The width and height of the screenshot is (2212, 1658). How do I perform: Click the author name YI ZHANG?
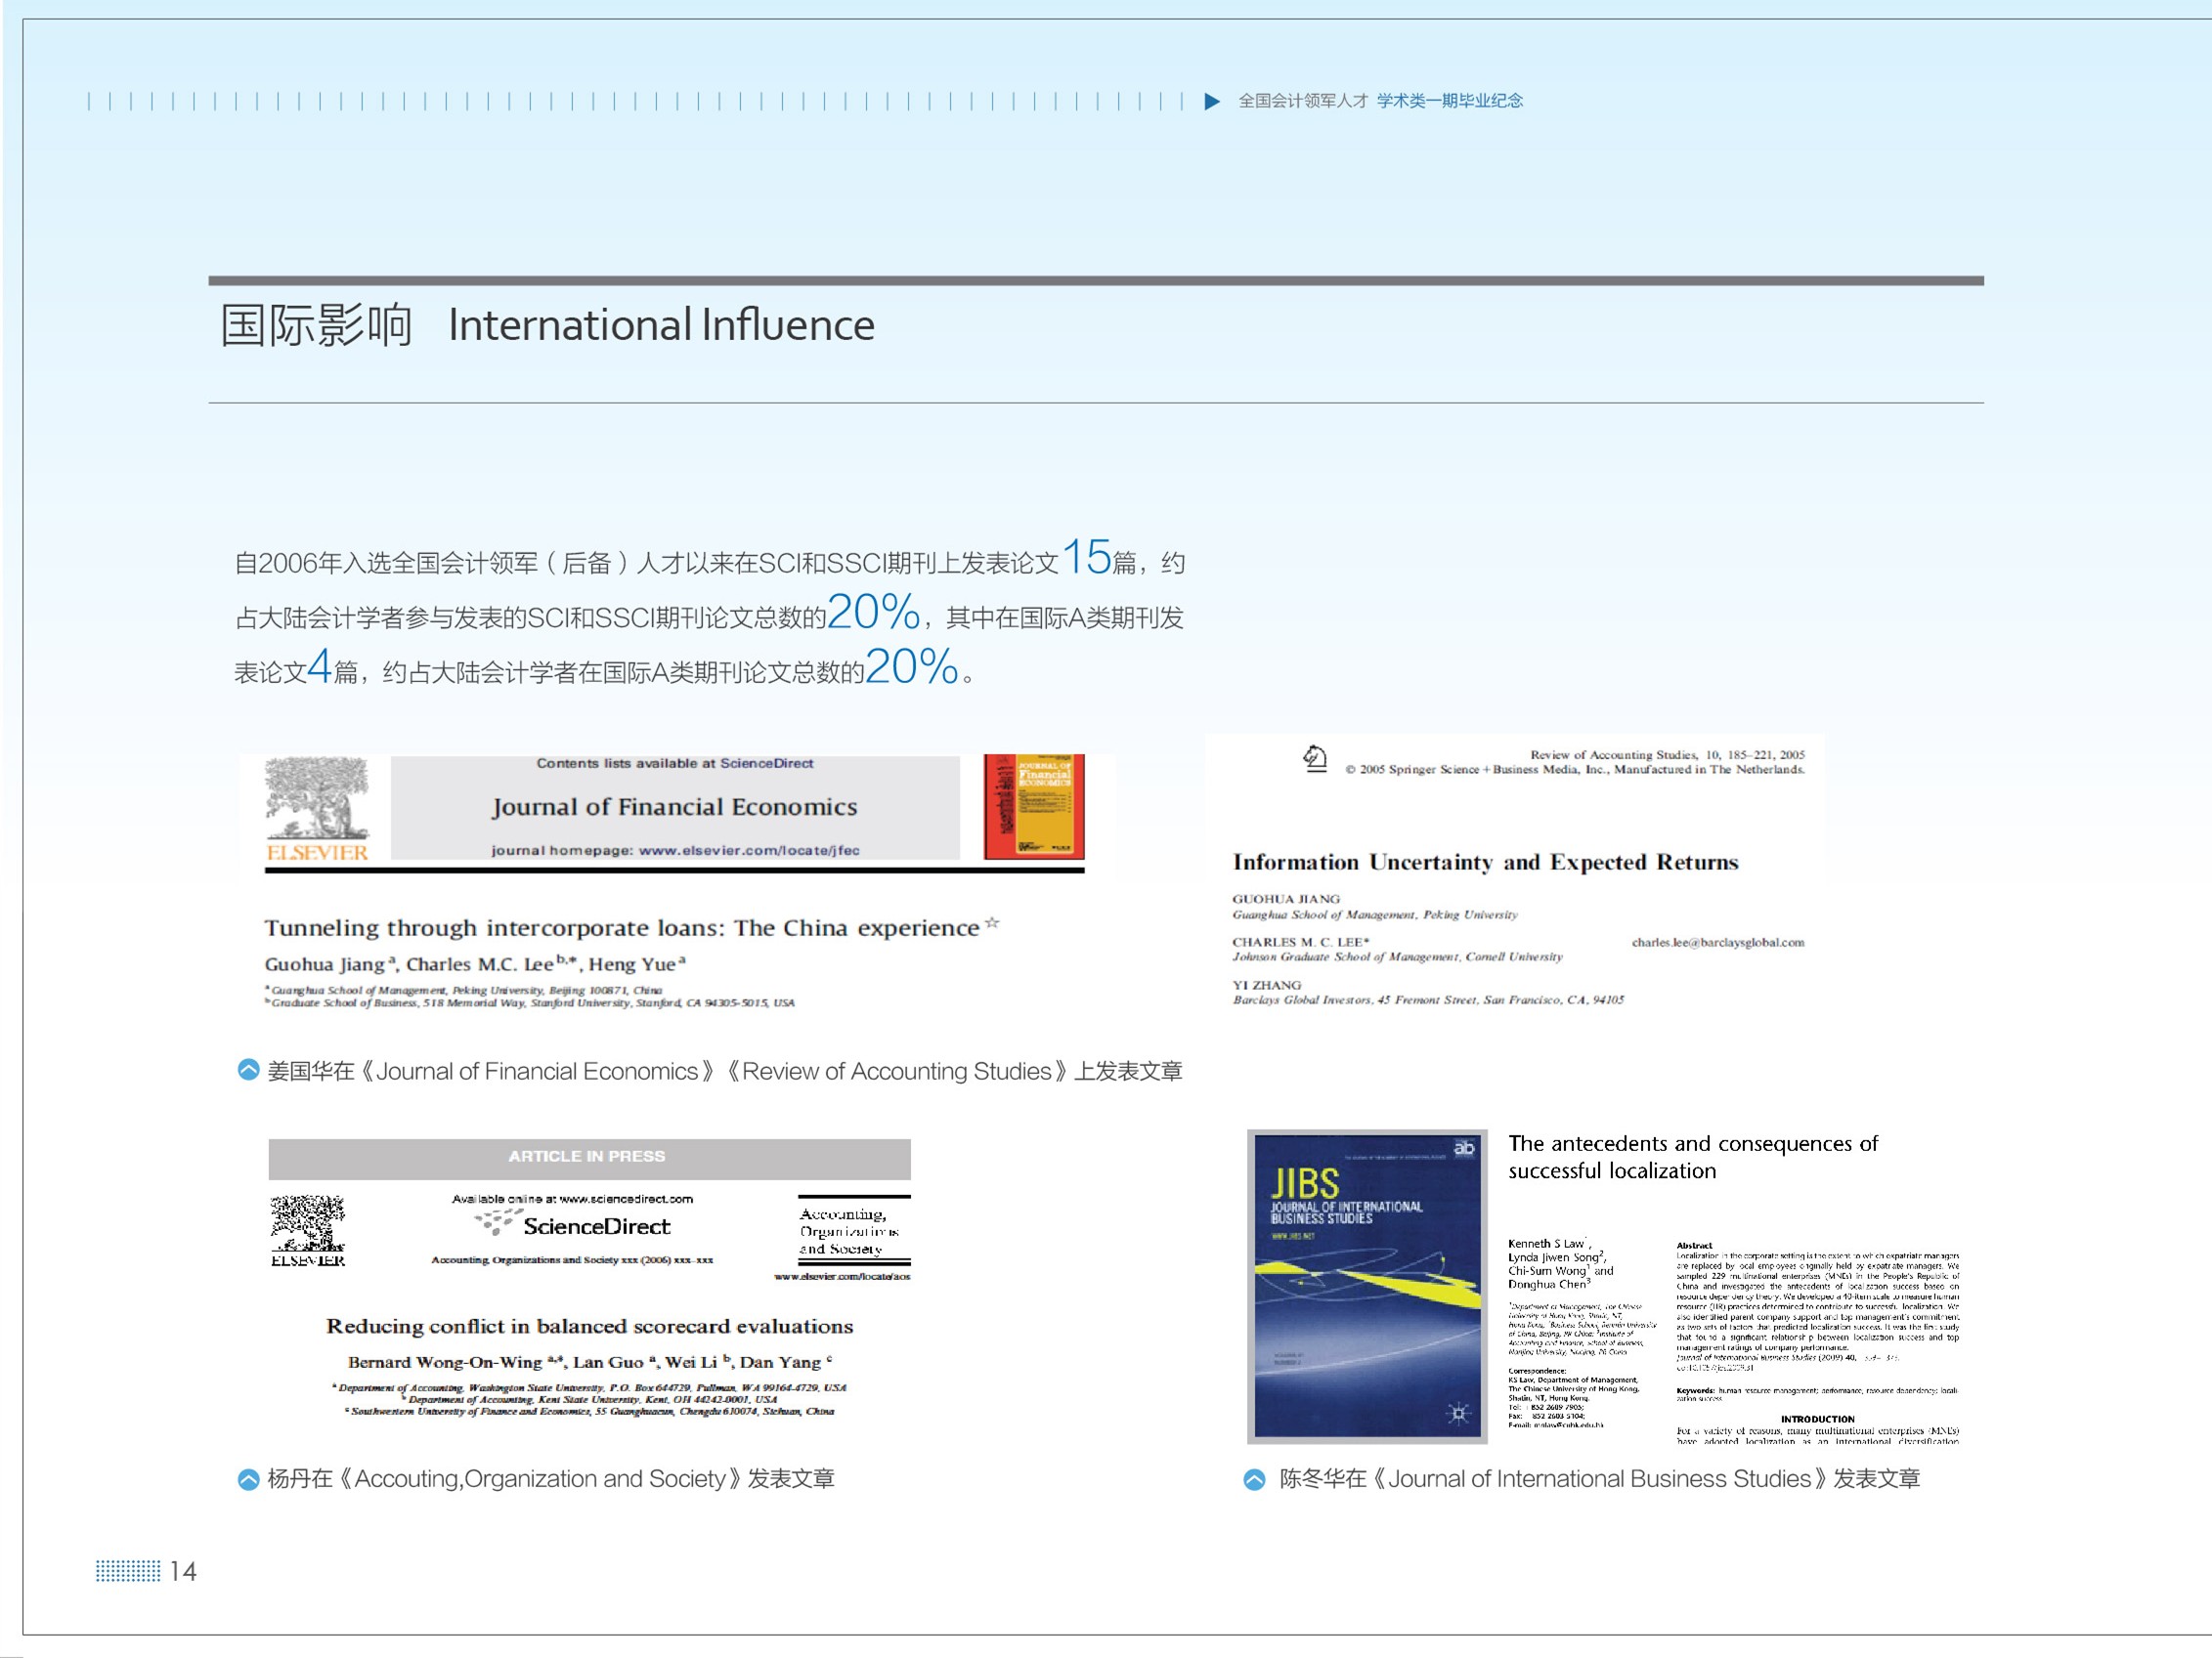(x=1267, y=986)
